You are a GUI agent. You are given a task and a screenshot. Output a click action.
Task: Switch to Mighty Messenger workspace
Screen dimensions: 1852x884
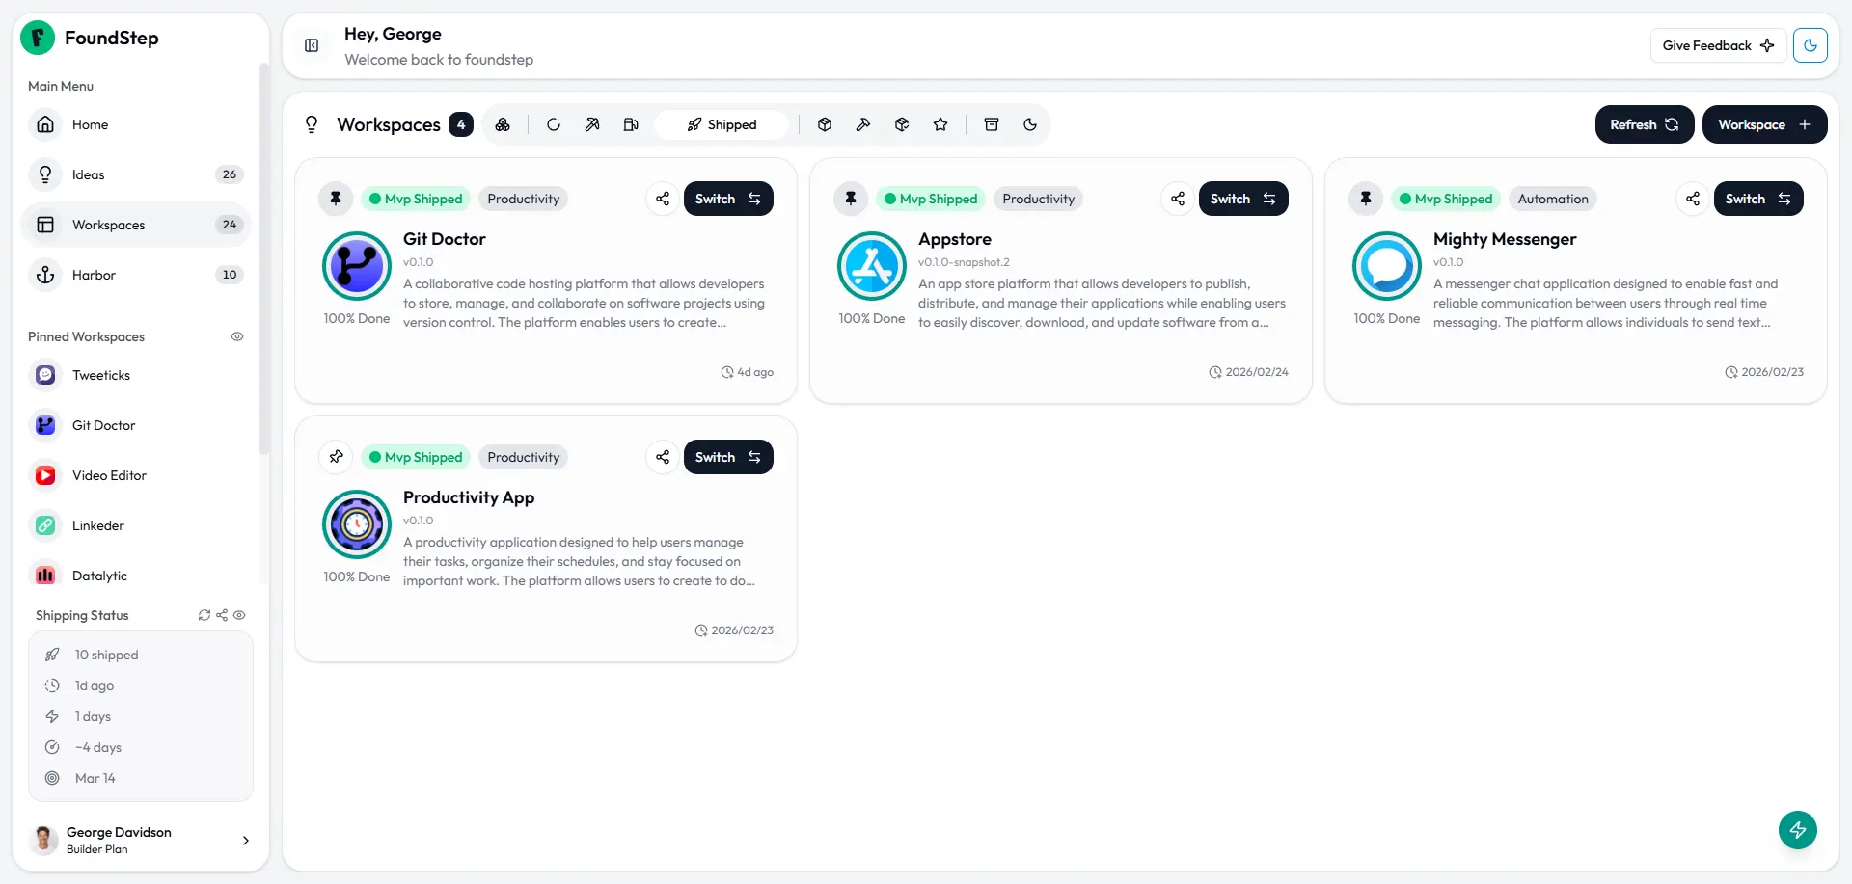click(x=1758, y=199)
